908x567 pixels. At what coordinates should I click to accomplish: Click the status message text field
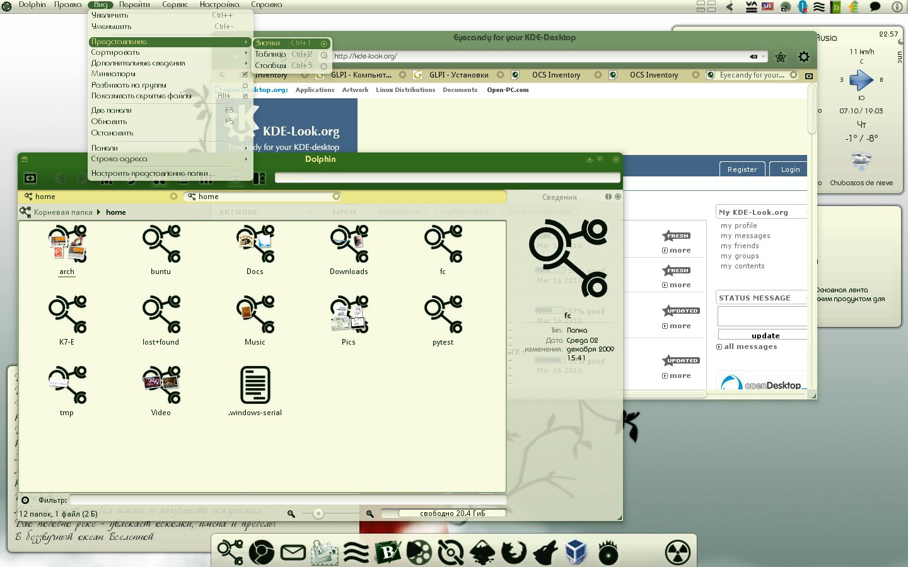click(x=762, y=316)
